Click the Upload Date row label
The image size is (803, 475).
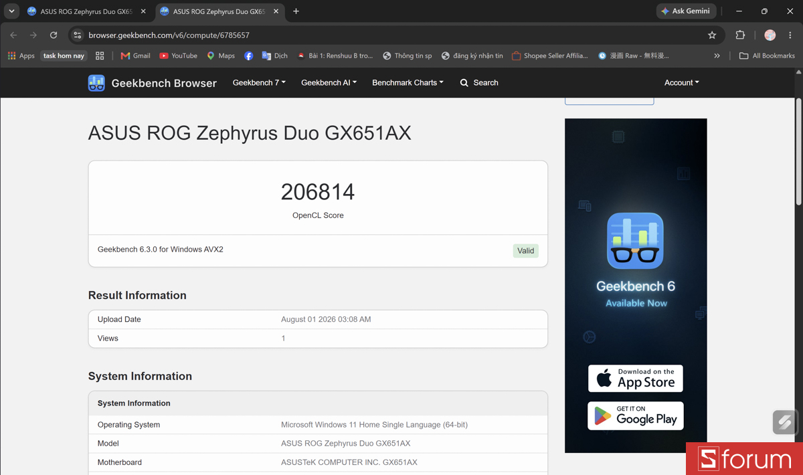click(x=119, y=319)
